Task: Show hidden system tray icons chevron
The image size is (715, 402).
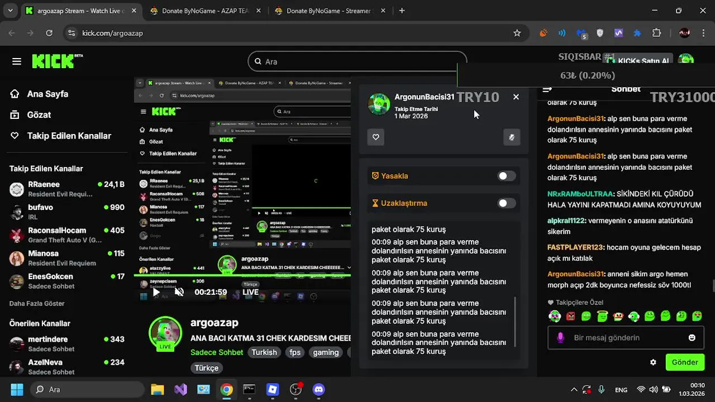Action: tap(574, 389)
